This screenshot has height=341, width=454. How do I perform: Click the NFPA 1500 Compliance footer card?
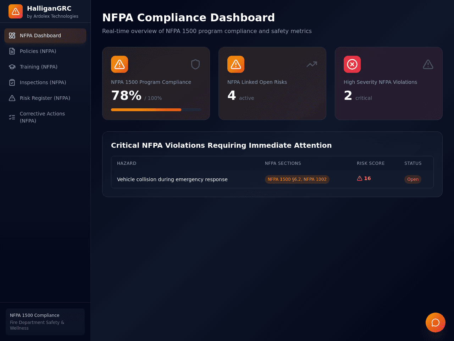[45, 322]
